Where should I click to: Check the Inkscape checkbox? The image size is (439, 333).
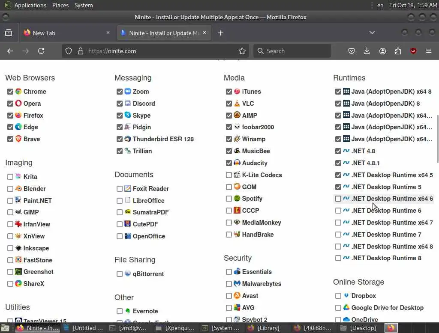(x=10, y=248)
